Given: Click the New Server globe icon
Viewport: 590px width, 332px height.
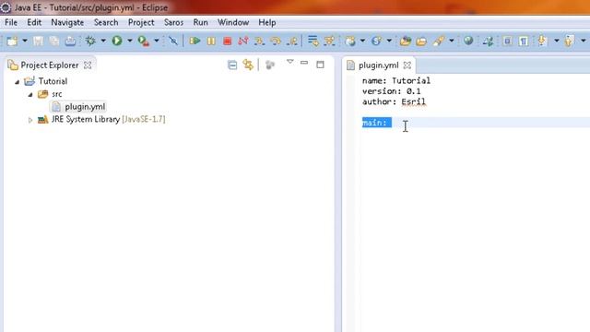Looking at the screenshot, I should pyautogui.click(x=350, y=41).
